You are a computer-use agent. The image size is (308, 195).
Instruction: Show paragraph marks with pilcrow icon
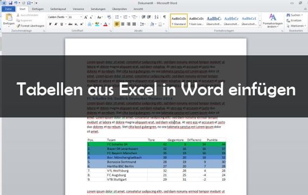tap(165, 17)
